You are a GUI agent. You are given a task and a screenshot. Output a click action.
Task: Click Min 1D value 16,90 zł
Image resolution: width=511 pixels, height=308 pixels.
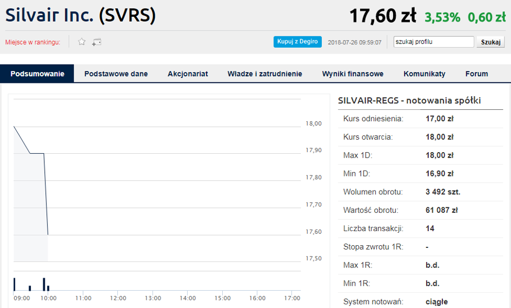[439, 174]
